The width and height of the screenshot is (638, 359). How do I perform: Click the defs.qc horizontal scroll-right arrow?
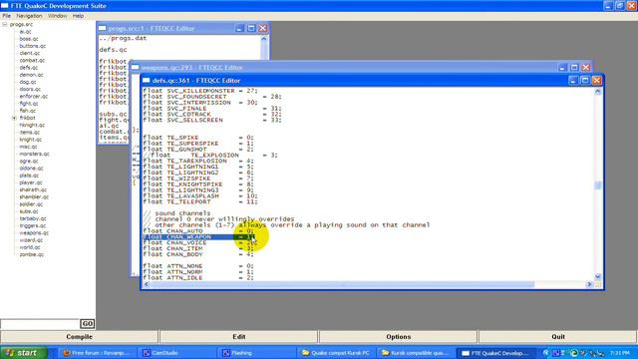click(x=589, y=284)
